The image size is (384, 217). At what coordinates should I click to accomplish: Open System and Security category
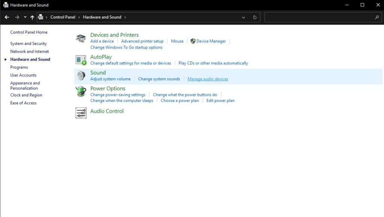28,43
